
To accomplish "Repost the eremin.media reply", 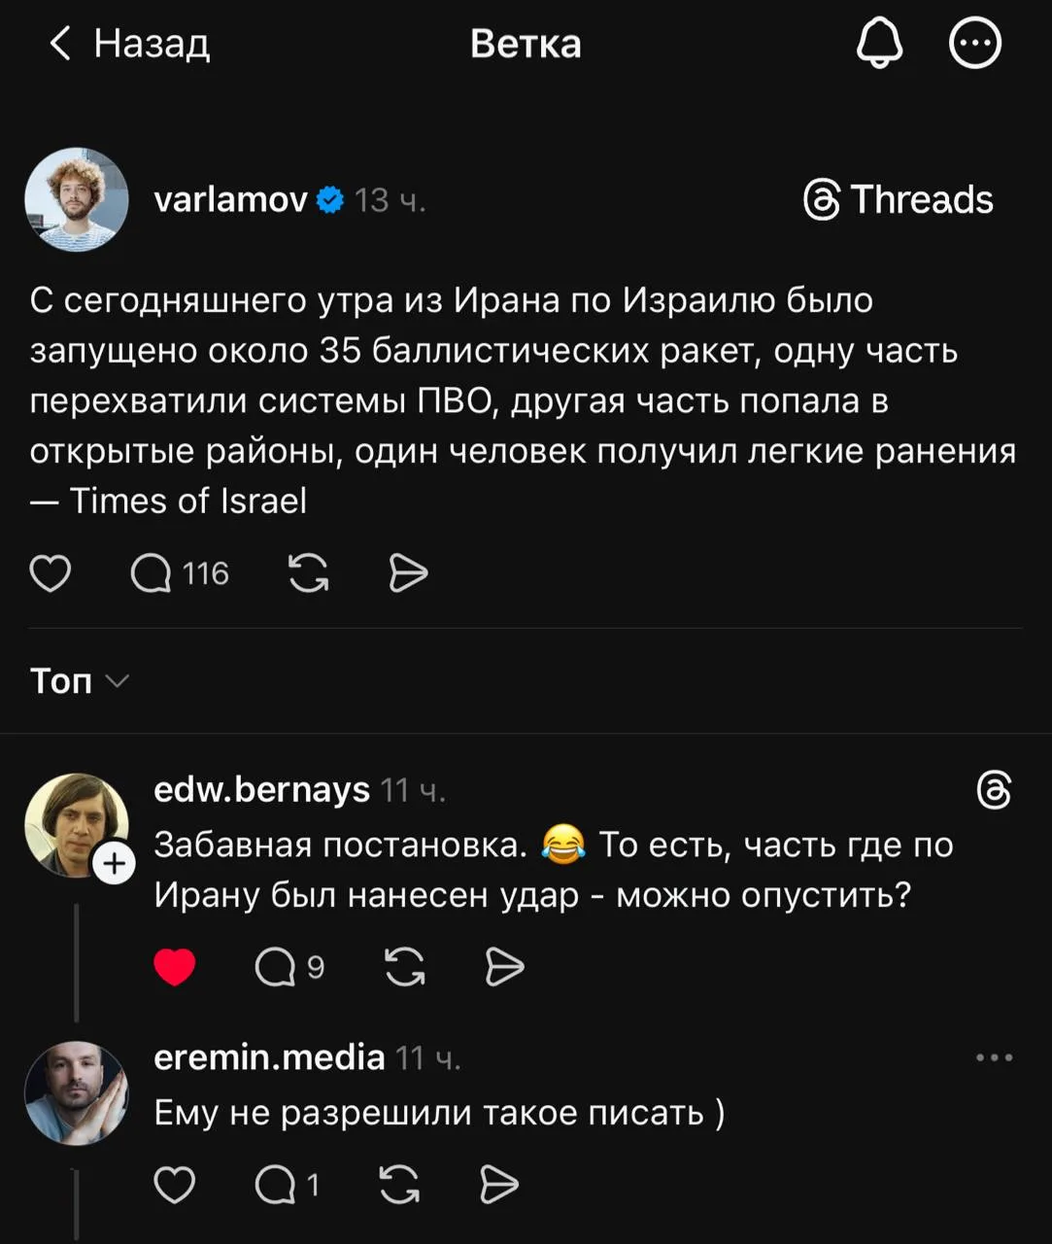I will click(399, 1185).
